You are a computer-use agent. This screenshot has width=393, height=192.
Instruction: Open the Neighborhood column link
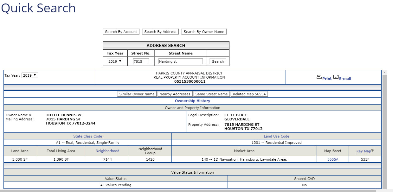click(x=107, y=151)
